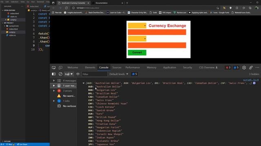Image resolution: width=261 pixels, height=146 pixels.
Task: Click the shield extension icon in browser toolbar
Action: pyautogui.click(x=230, y=8)
